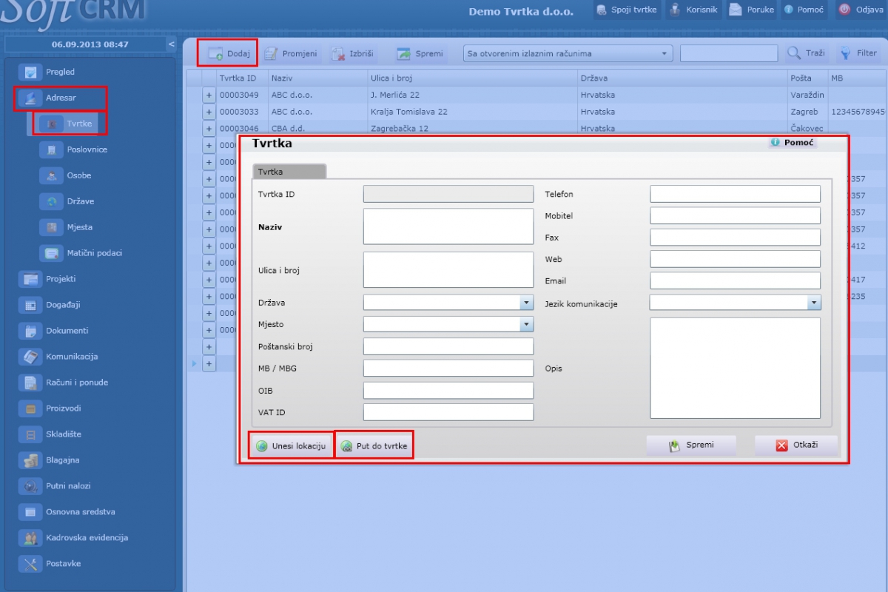Screen dimensions: 888x592
Task: Click the Promjeni toolbar button
Action: coord(291,53)
